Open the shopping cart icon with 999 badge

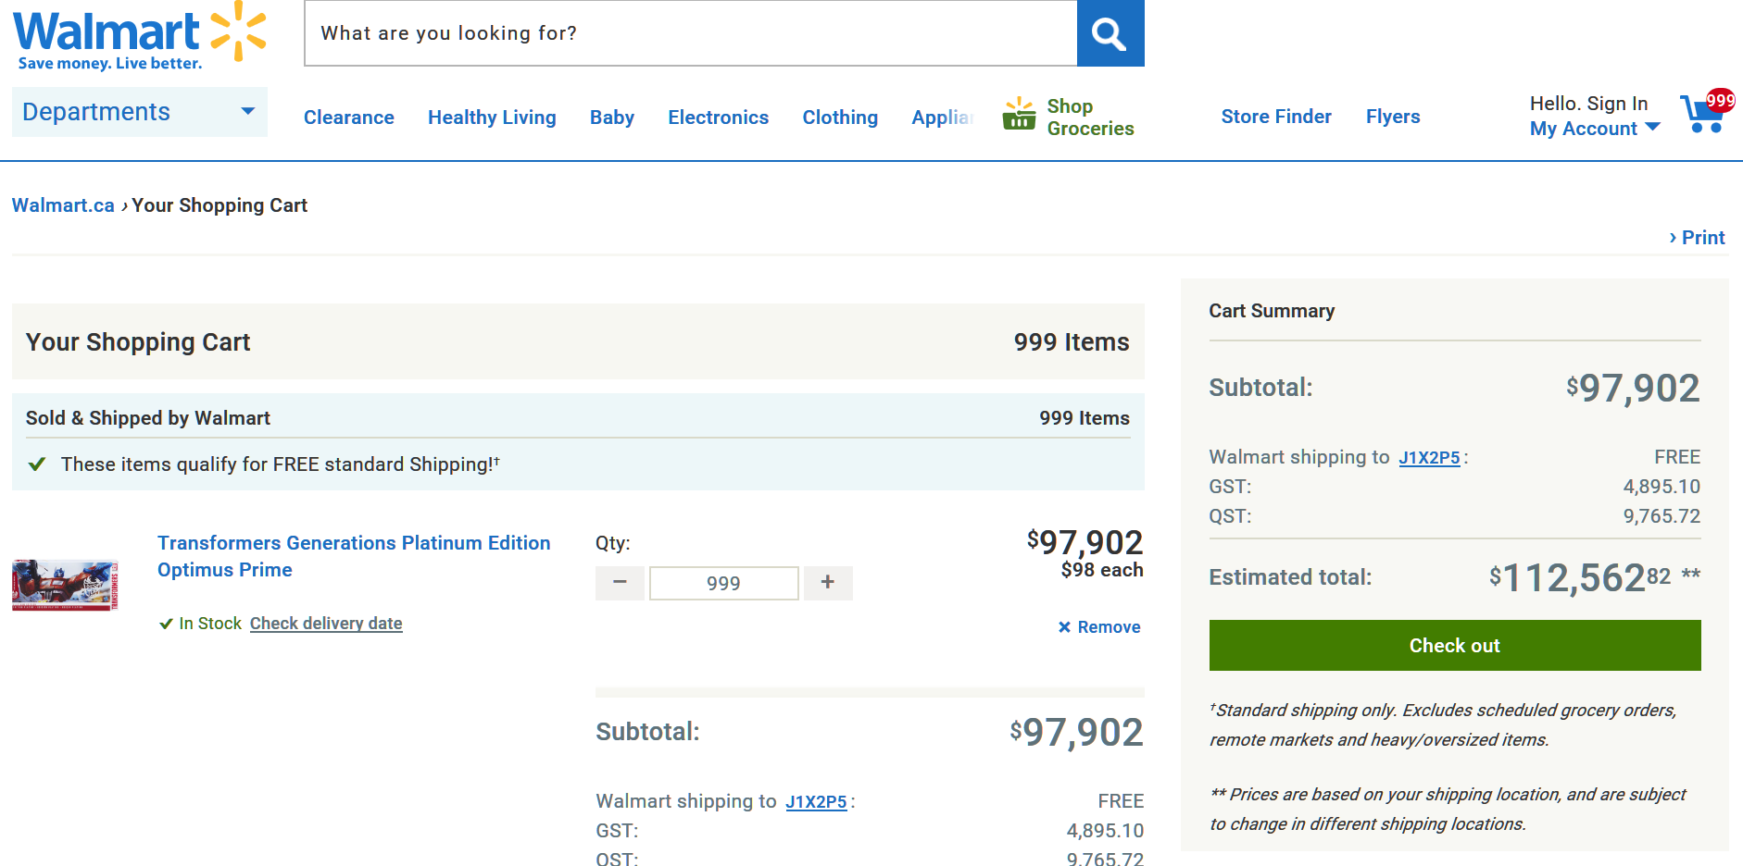[x=1707, y=112]
